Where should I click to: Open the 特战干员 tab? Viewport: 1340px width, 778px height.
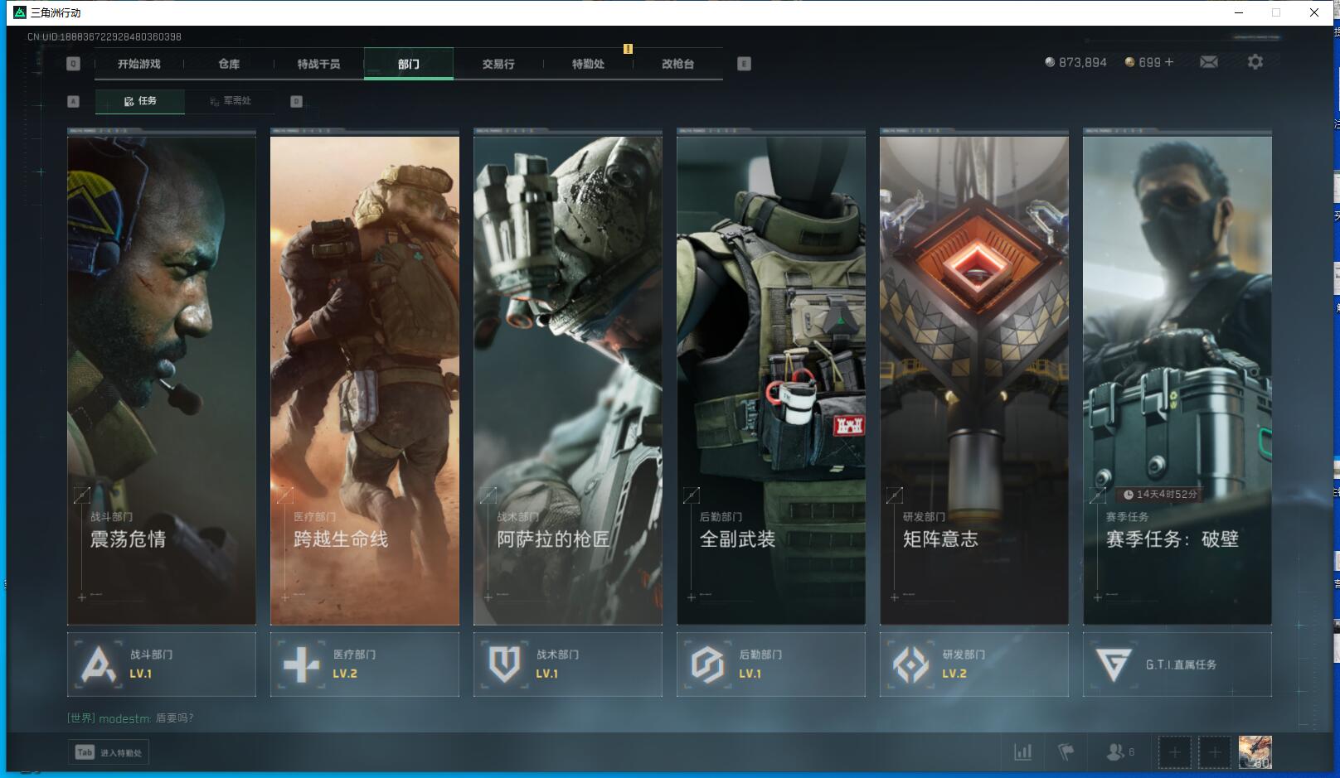tap(318, 64)
